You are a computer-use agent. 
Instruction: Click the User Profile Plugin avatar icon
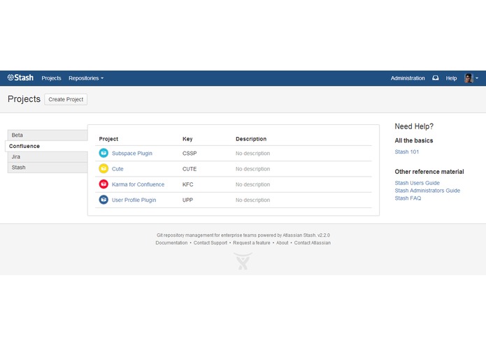coord(103,200)
